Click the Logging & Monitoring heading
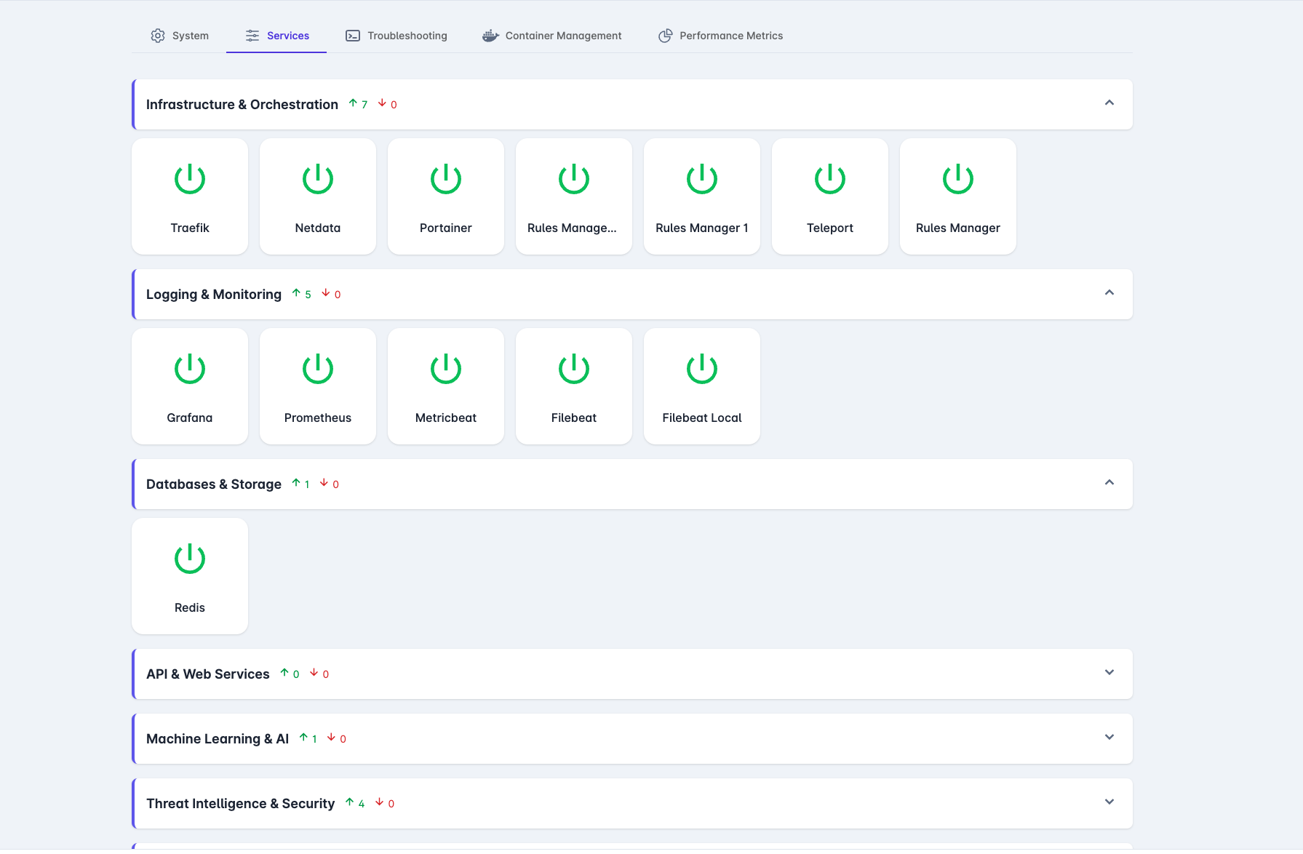This screenshot has width=1303, height=854. pos(214,295)
